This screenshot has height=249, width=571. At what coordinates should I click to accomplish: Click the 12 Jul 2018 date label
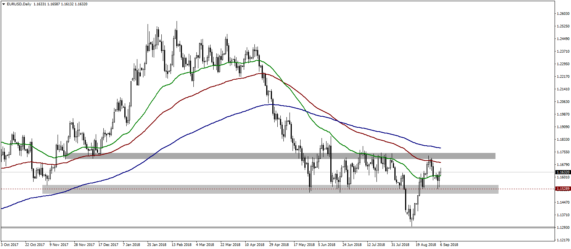click(x=376, y=245)
